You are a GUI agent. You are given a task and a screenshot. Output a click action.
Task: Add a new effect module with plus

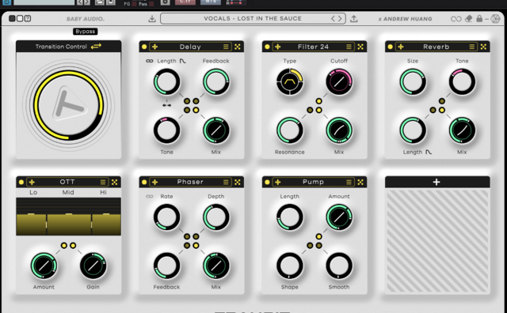point(436,182)
